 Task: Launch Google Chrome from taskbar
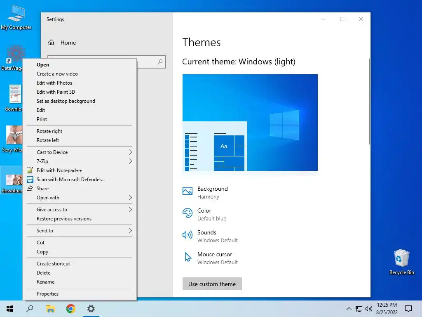pyautogui.click(x=70, y=309)
